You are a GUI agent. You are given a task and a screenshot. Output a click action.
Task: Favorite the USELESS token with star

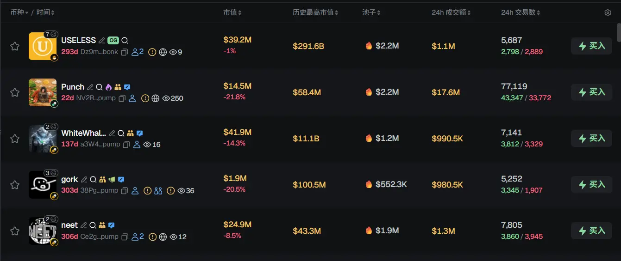[x=15, y=46]
